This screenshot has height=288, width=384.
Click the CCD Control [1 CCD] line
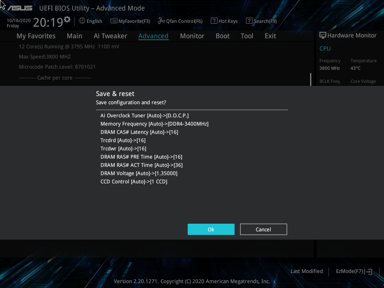[x=134, y=181]
